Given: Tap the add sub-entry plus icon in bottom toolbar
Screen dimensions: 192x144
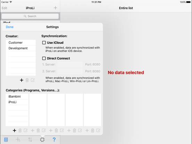Looking at the screenshot, I should [18, 139].
